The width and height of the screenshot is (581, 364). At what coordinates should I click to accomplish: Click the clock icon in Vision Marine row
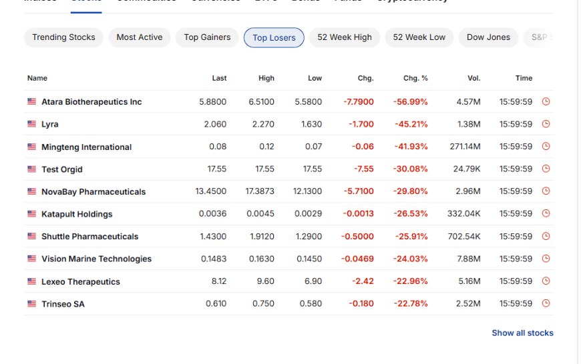coord(546,259)
